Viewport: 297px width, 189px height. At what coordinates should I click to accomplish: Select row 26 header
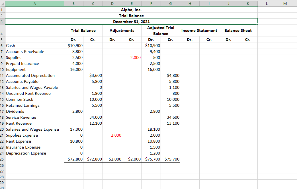tap(2, 165)
